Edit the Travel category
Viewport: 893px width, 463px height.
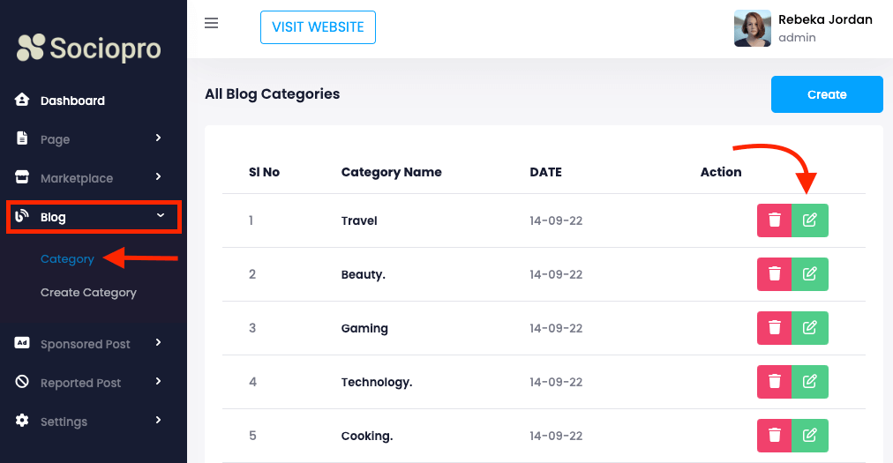[x=810, y=220]
